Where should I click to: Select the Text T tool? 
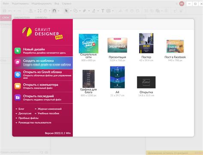pyautogui.click(x=103, y=11)
